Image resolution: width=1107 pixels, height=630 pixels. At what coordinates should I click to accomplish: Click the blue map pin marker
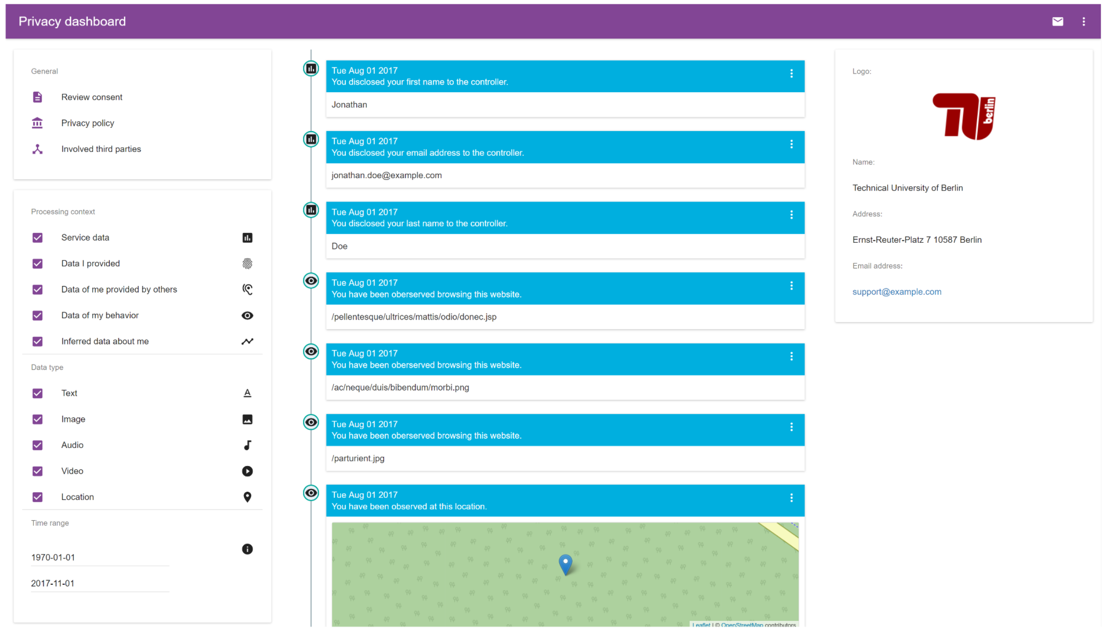tap(565, 564)
